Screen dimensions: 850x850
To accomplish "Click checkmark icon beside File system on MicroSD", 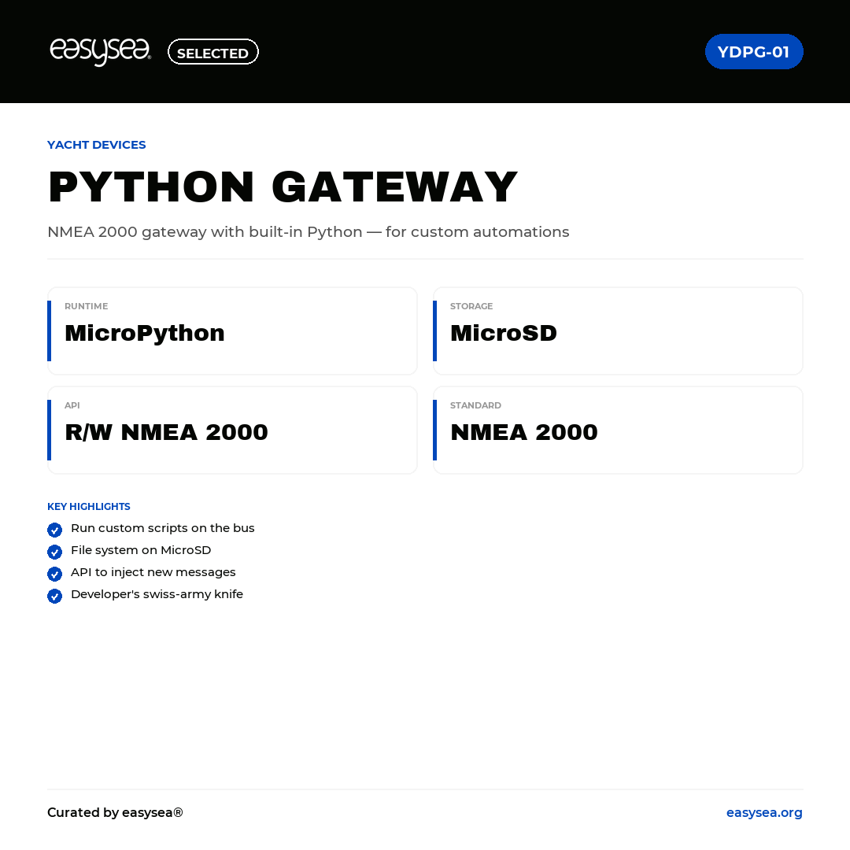I will click(55, 552).
